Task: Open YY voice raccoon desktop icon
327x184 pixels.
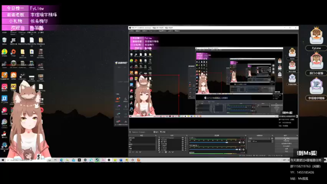Action: 13,87
